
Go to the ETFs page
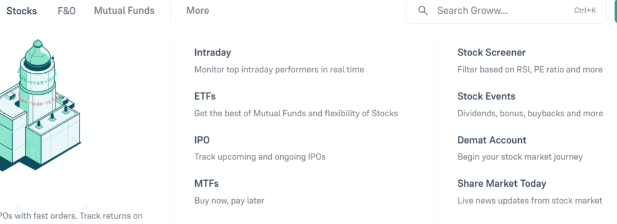[205, 96]
